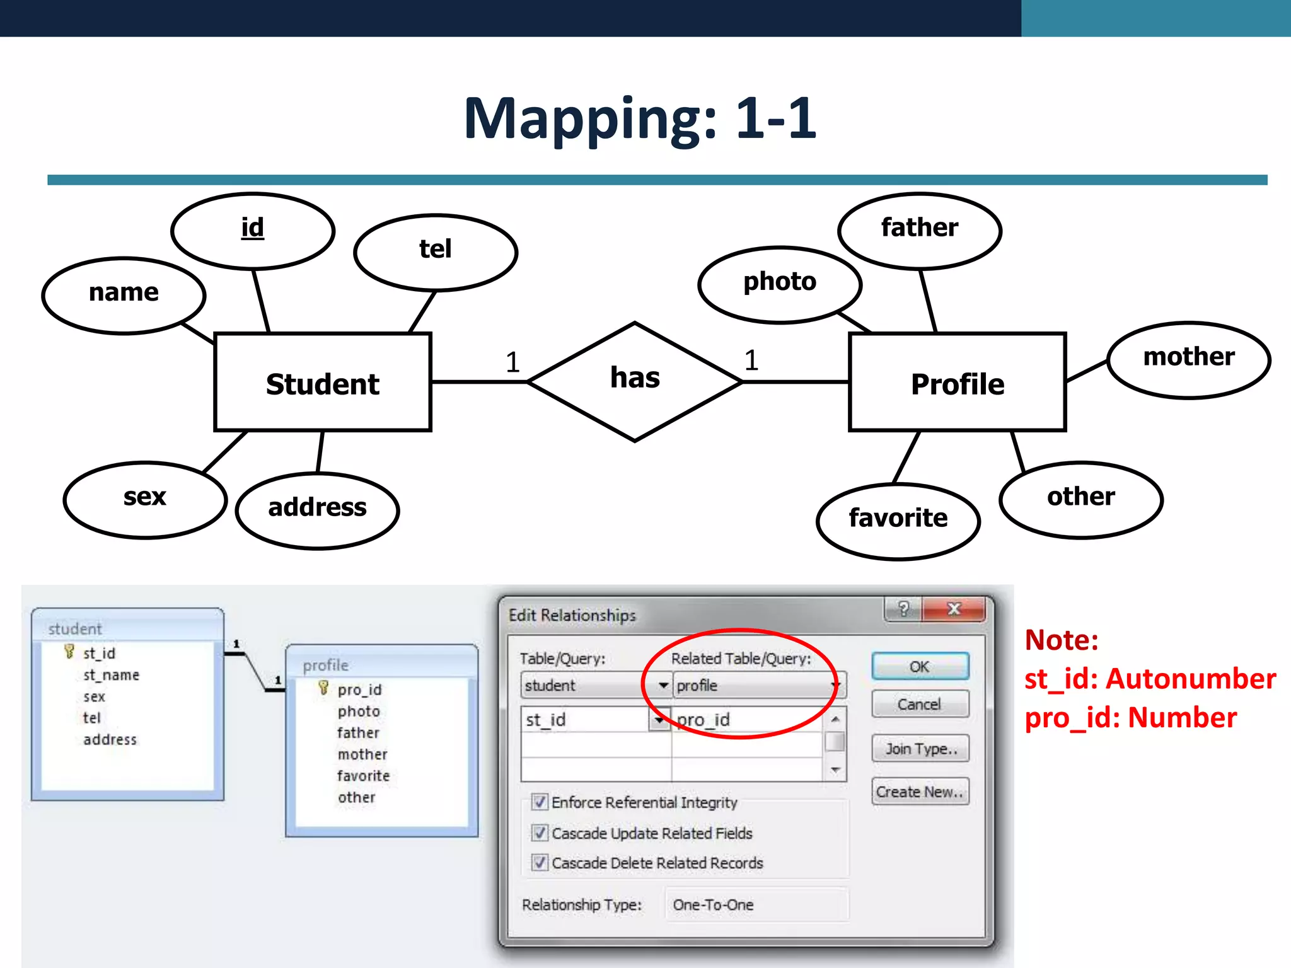Click the tel attribute ellipse
This screenshot has height=968, width=1291.
pyautogui.click(x=436, y=252)
